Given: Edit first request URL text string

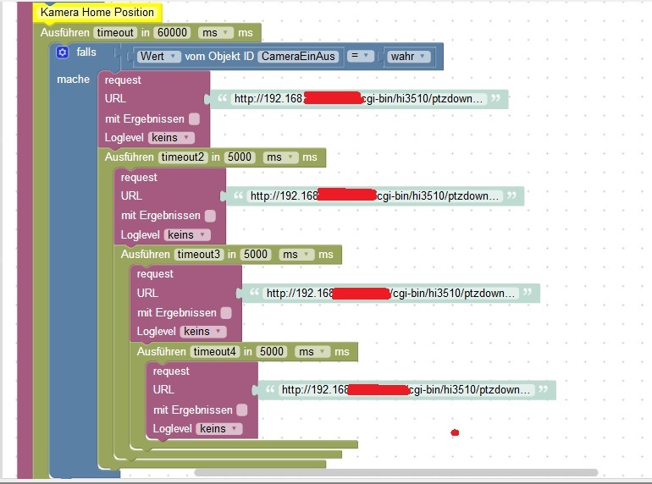Looking at the screenshot, I should pyautogui.click(x=358, y=99).
